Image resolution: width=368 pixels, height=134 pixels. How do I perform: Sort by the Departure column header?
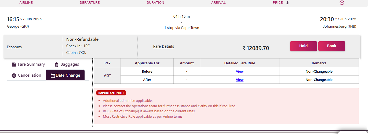pos(90,3)
